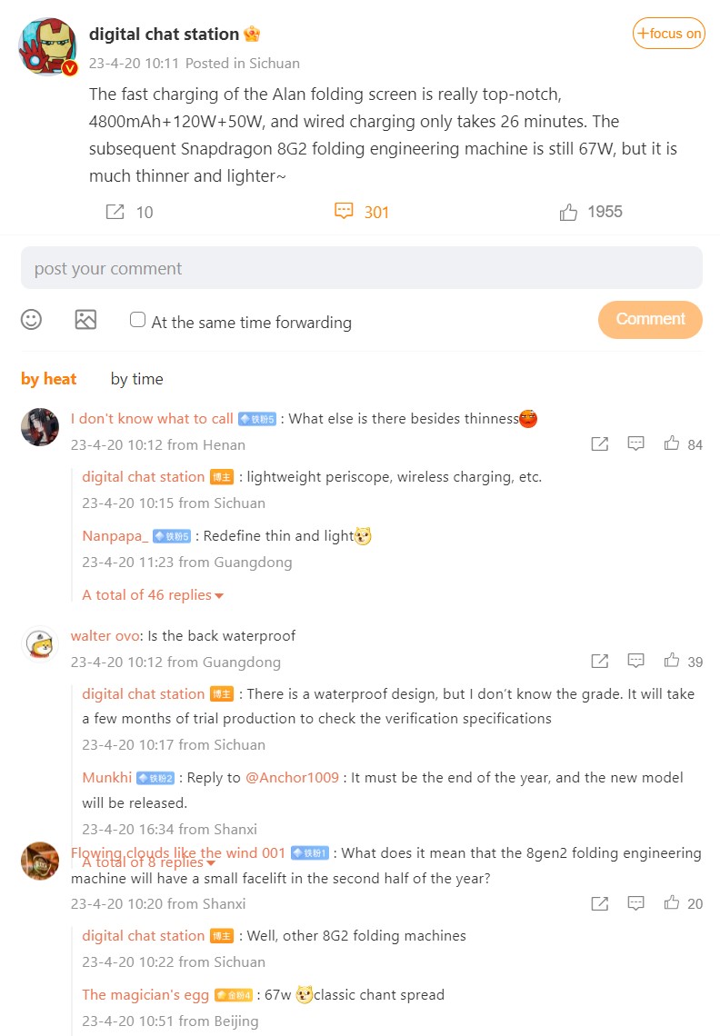Sort comments 'by heat'

tap(49, 379)
